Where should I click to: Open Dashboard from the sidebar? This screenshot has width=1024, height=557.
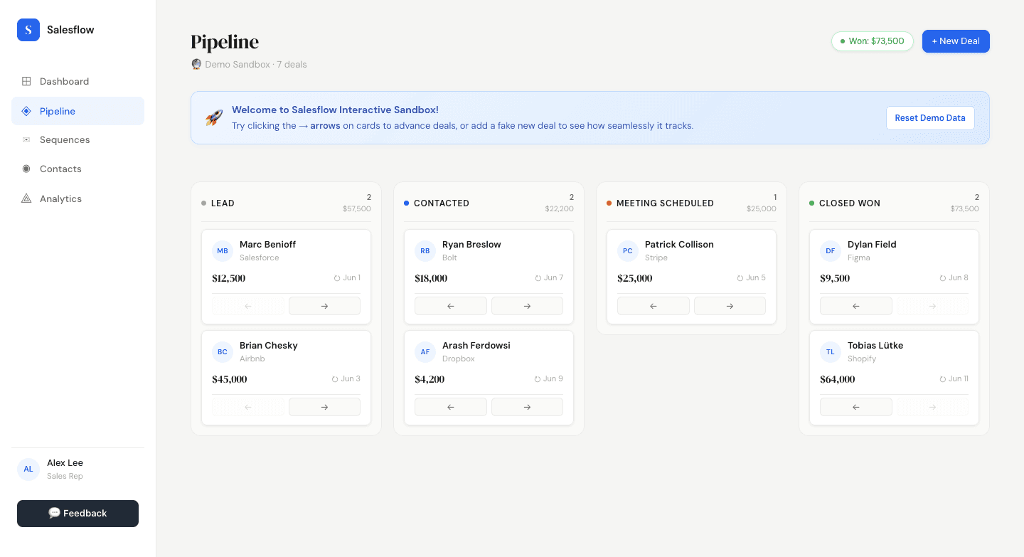pos(78,81)
